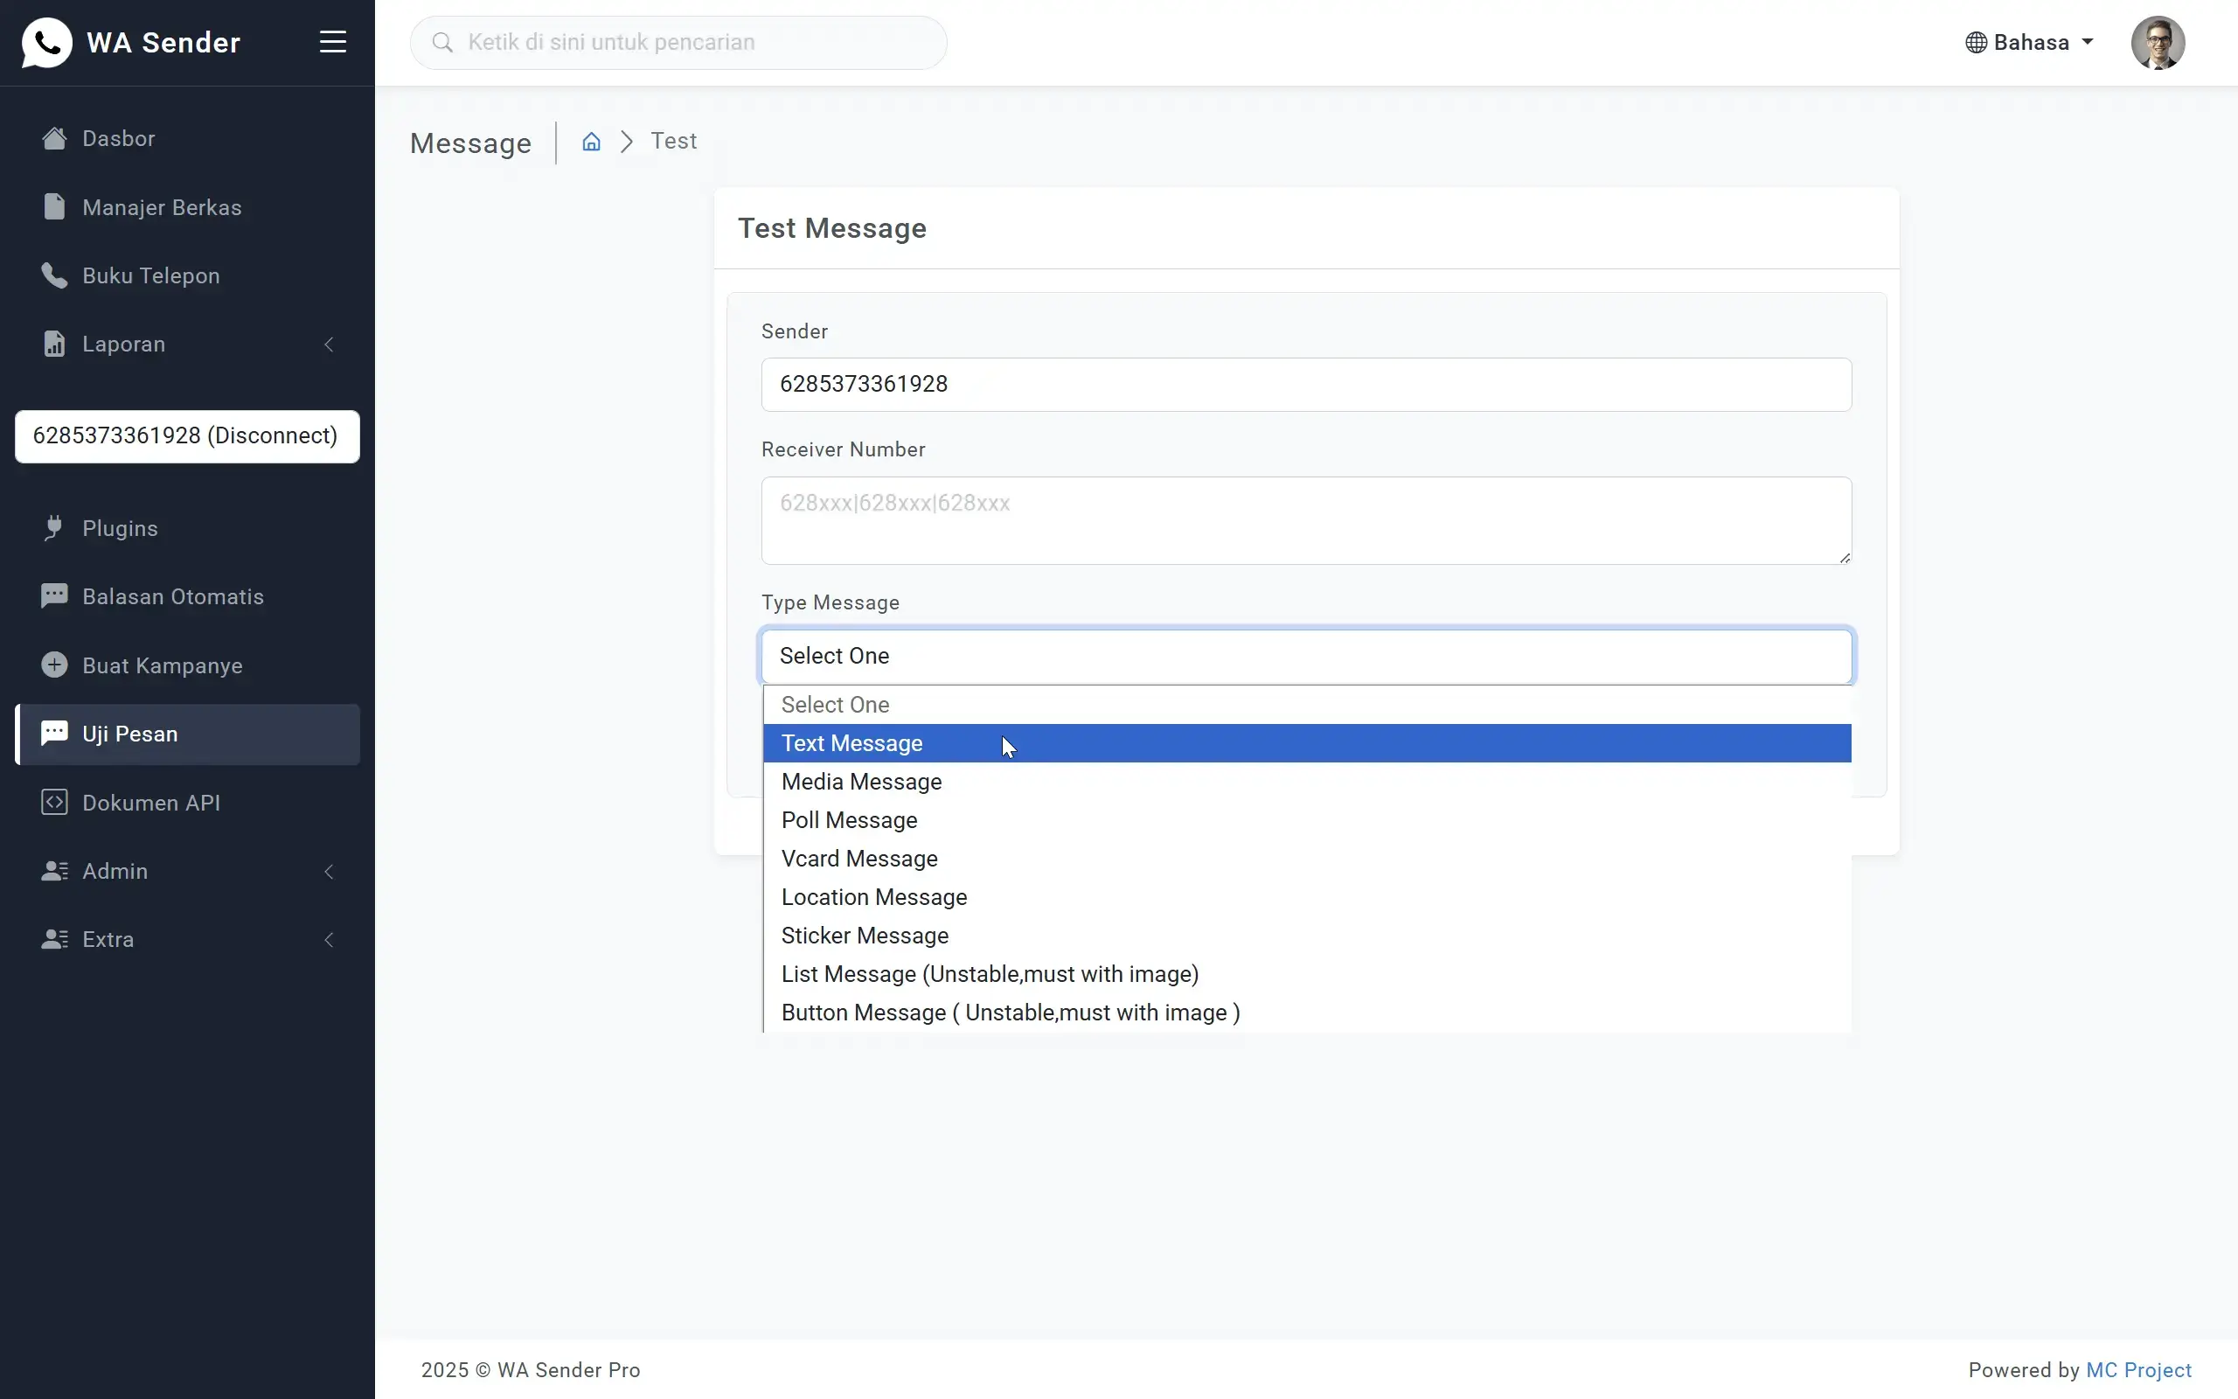Viewport: 2238px width, 1399px height.
Task: Open the Bahasa language dropdown
Action: [x=2029, y=42]
